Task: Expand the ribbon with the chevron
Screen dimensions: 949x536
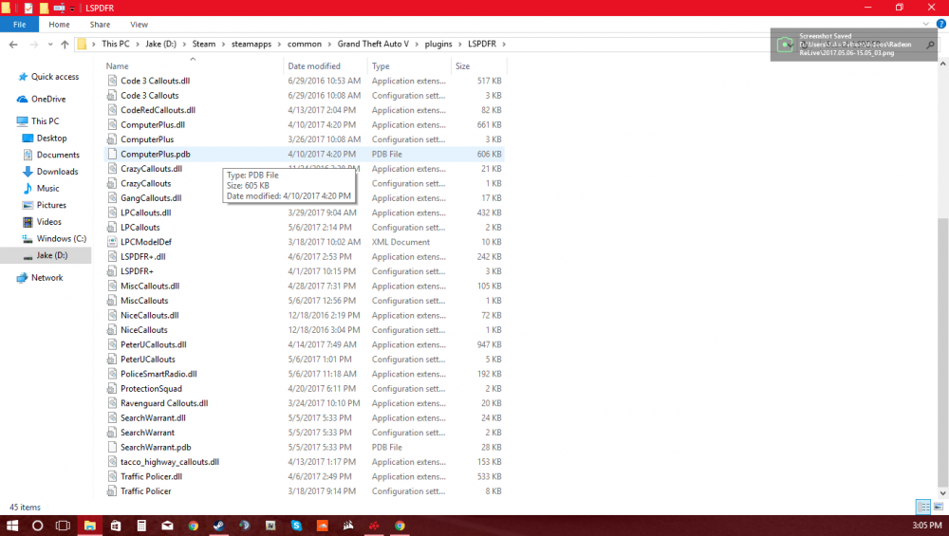Action: click(x=925, y=25)
